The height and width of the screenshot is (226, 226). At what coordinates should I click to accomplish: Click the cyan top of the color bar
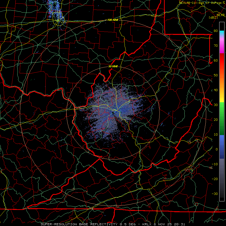coord(222,33)
